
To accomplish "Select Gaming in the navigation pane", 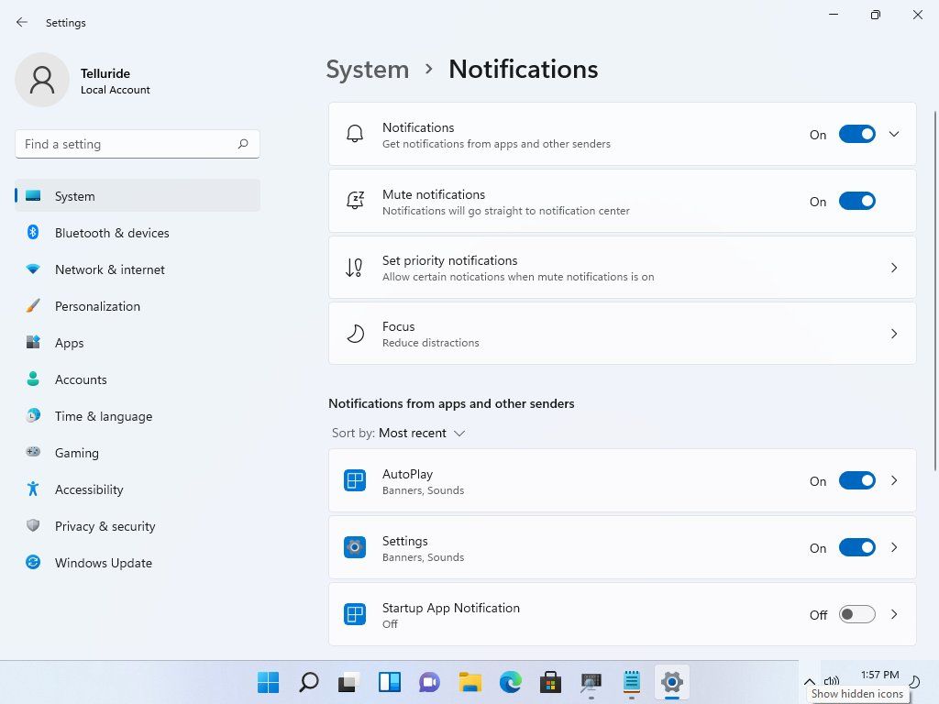I will (76, 453).
